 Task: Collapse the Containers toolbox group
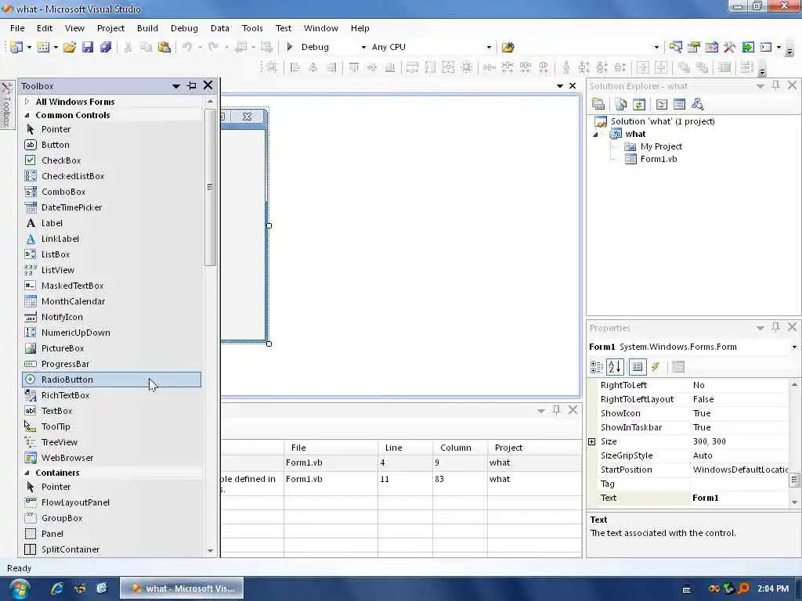pos(27,473)
